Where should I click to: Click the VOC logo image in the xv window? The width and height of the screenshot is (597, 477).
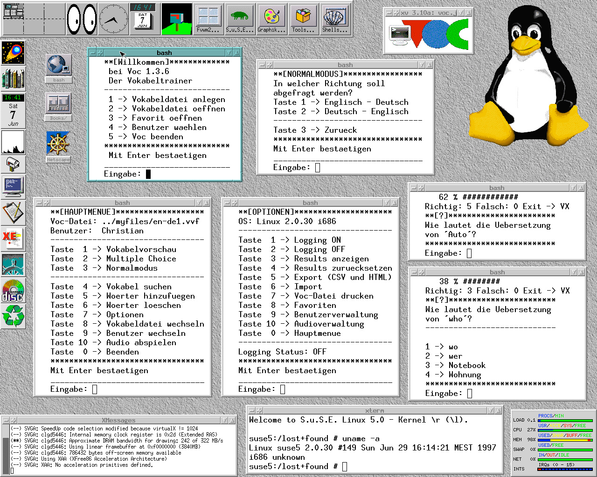point(428,35)
